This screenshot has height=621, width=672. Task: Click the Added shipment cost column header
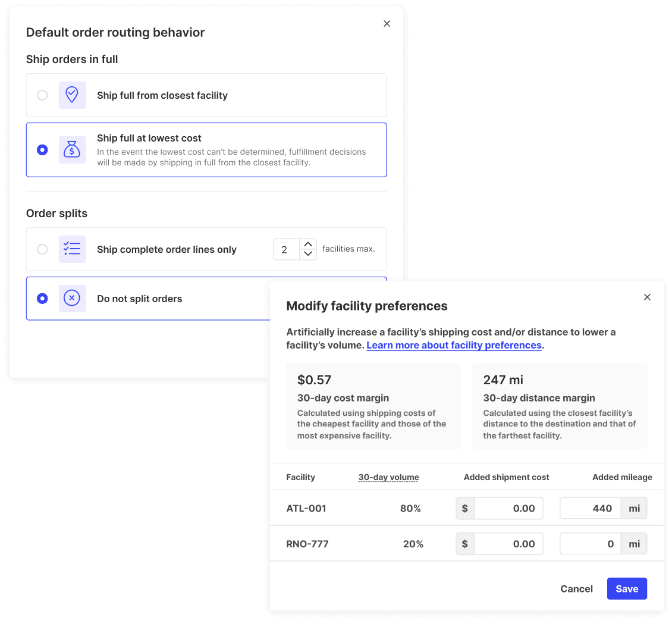[x=506, y=477]
